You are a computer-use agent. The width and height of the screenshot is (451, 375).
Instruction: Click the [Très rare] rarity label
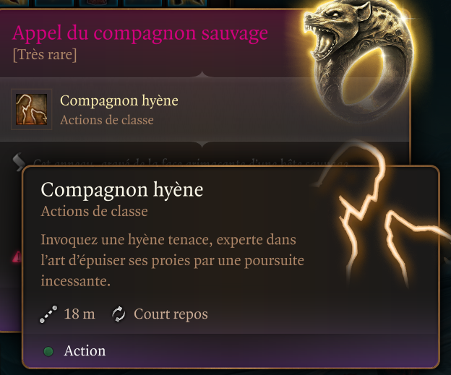pyautogui.click(x=45, y=55)
